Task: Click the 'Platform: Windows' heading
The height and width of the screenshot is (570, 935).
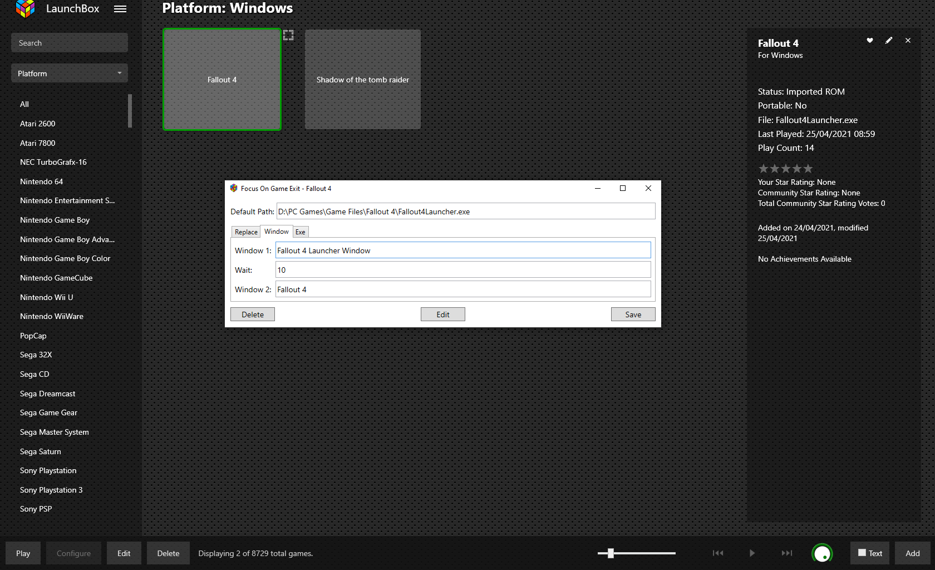Action: (x=227, y=8)
